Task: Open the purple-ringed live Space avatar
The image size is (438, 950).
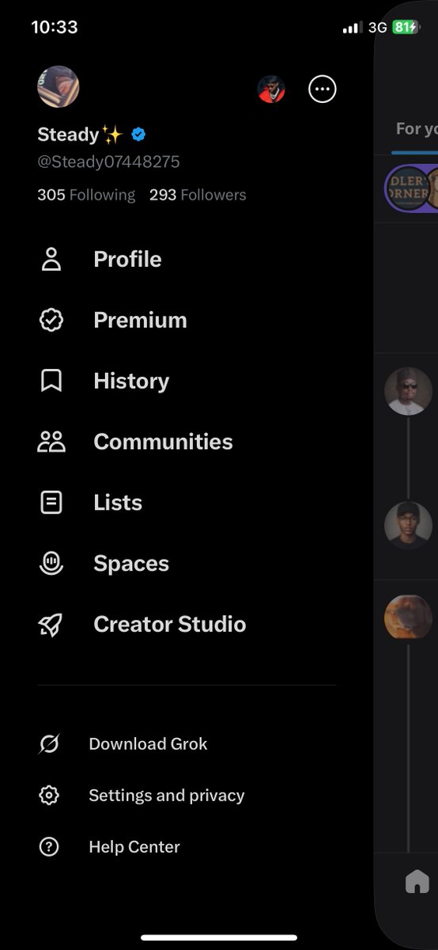Action: 410,188
